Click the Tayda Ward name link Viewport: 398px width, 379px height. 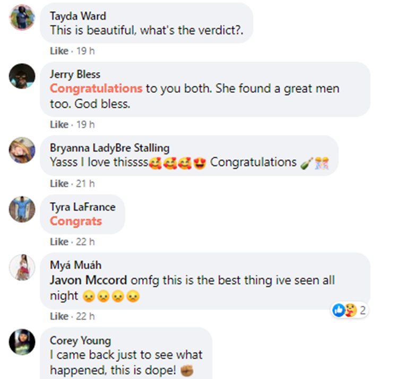tap(77, 16)
